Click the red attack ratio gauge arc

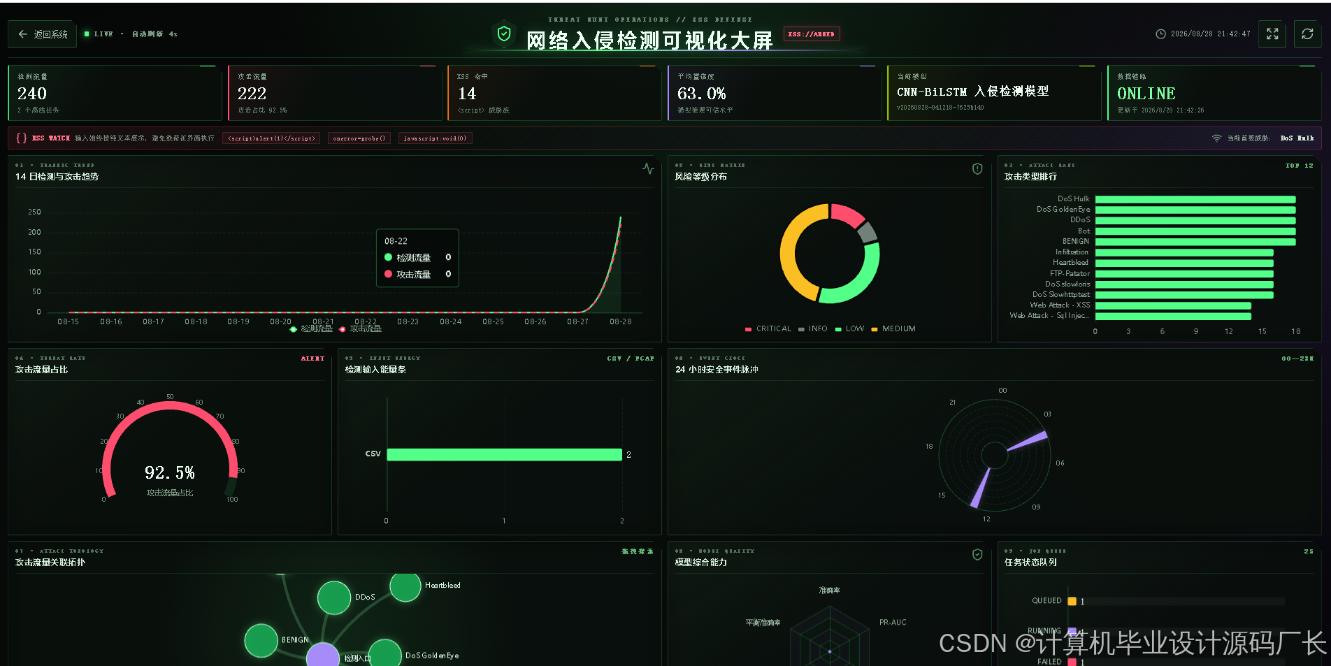(170, 405)
